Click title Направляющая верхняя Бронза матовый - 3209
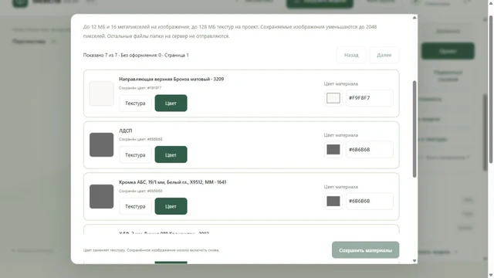The height and width of the screenshot is (278, 494). pyautogui.click(x=171, y=79)
